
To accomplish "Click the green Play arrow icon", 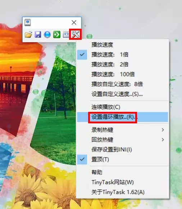I will (57, 34).
